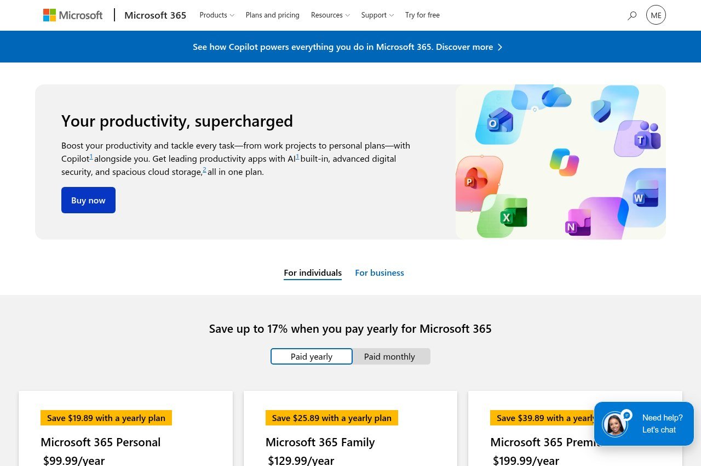Click the chat agent avatar

pos(614,424)
